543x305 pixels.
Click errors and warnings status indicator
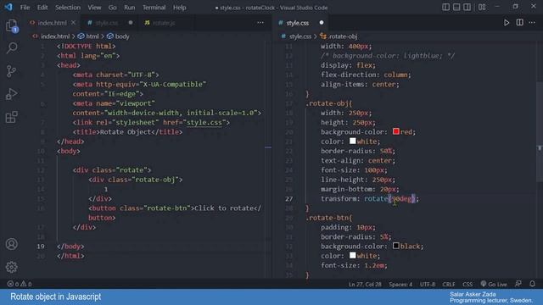tap(20, 284)
